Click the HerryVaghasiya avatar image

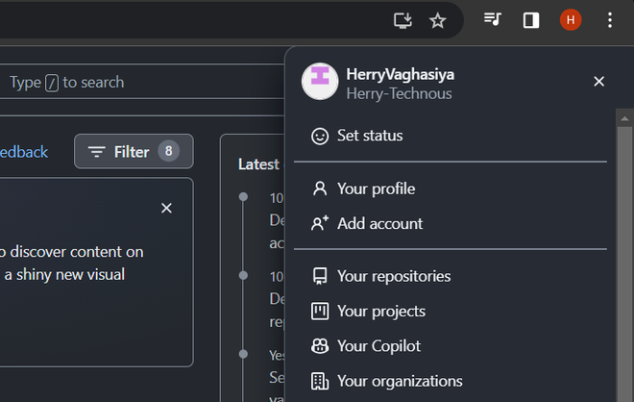320,82
